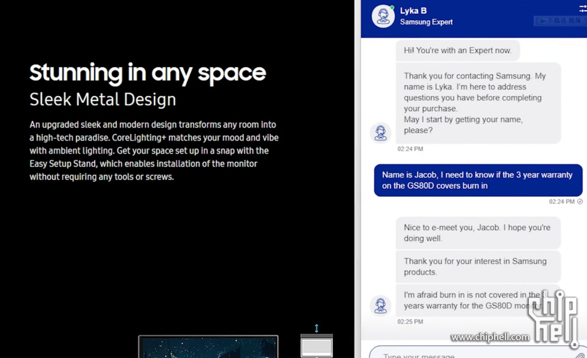
Task: Click the 'Samsung Expert' label
Action: click(426, 22)
